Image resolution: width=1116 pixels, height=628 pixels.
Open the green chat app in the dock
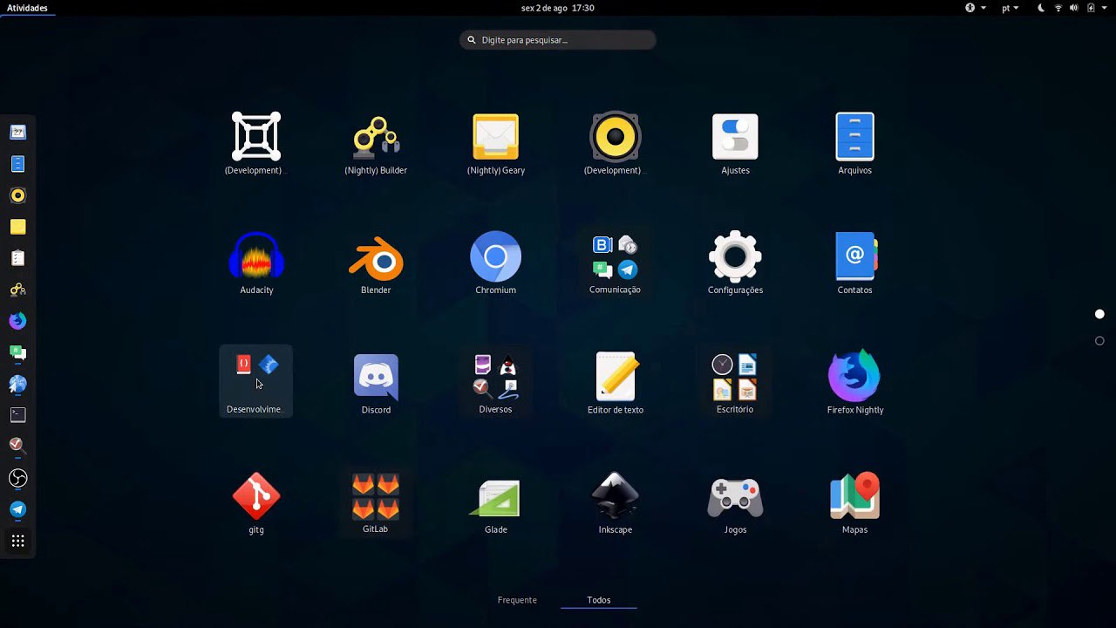(x=17, y=352)
